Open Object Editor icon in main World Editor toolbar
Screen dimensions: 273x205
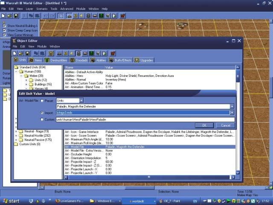pyautogui.click(x=88, y=16)
